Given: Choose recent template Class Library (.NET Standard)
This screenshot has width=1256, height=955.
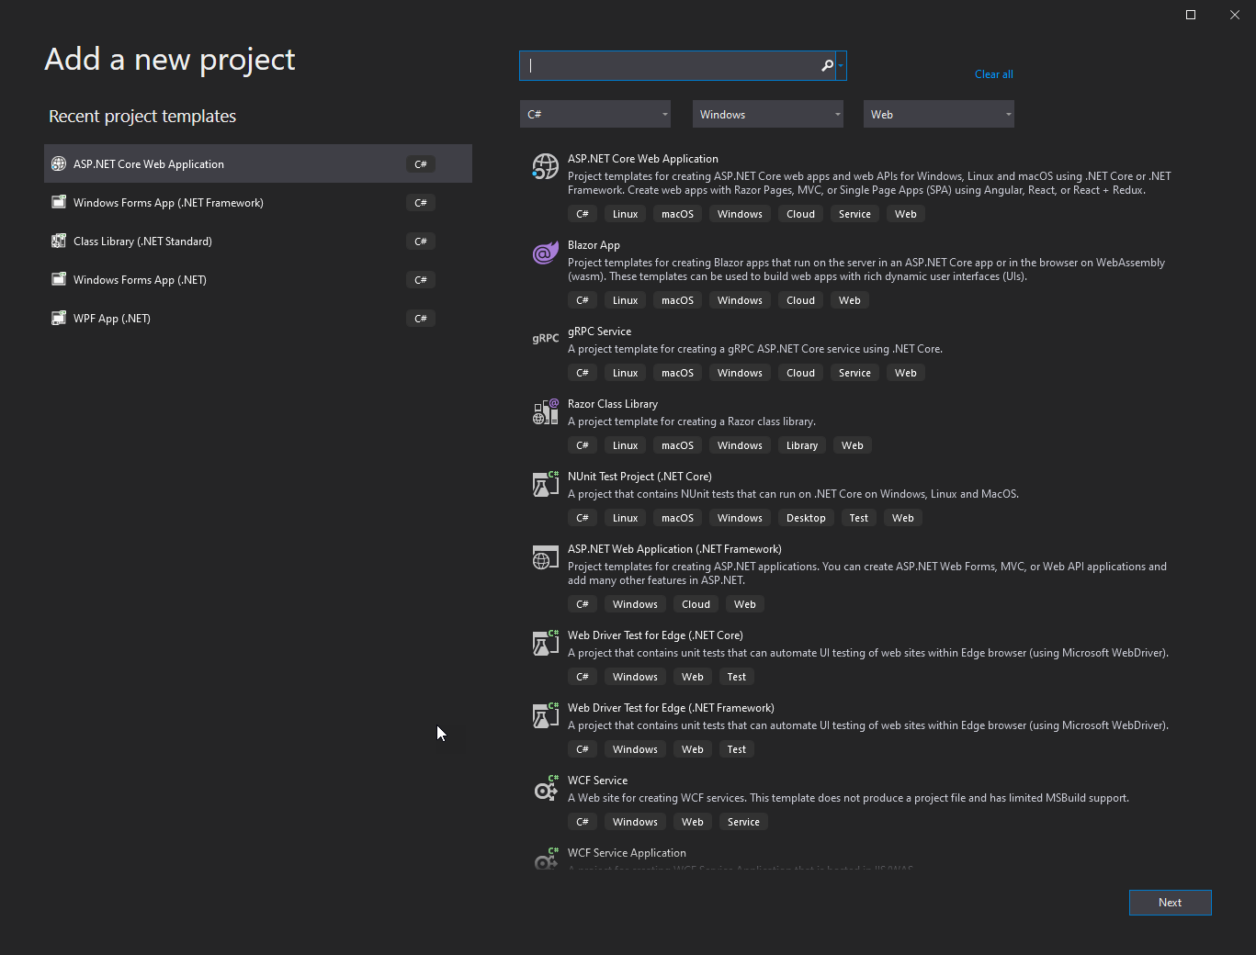Looking at the screenshot, I should [258, 241].
